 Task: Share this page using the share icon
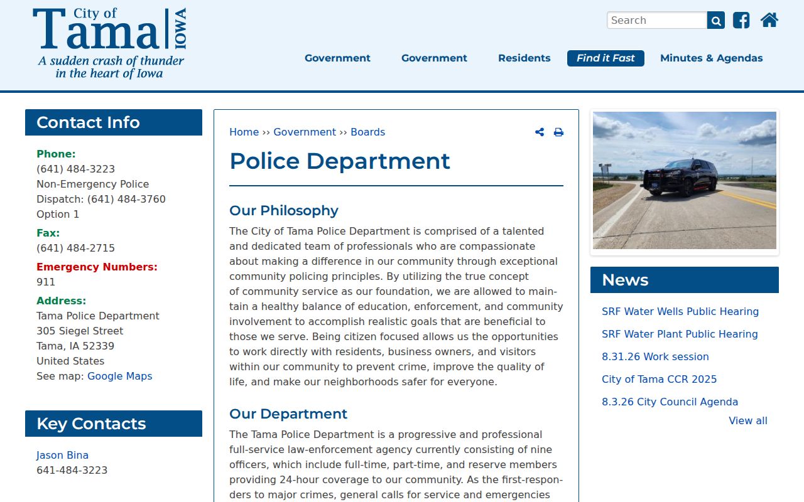pyautogui.click(x=540, y=132)
